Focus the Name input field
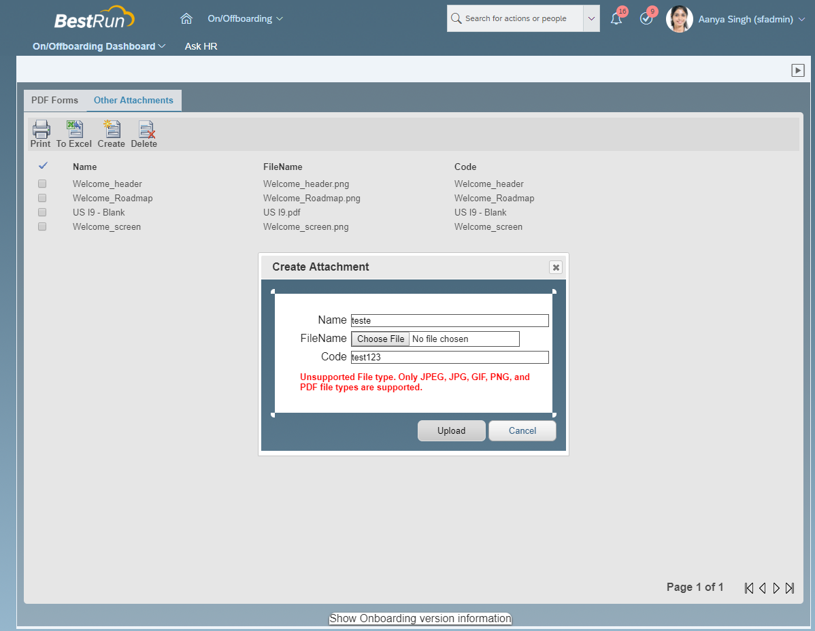The image size is (815, 631). pos(450,320)
